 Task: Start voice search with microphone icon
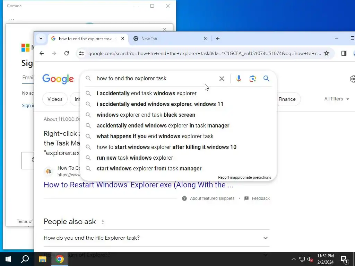tap(239, 79)
